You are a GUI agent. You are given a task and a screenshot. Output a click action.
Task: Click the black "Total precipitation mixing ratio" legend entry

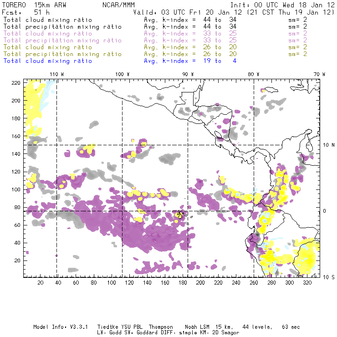[x=62, y=27]
